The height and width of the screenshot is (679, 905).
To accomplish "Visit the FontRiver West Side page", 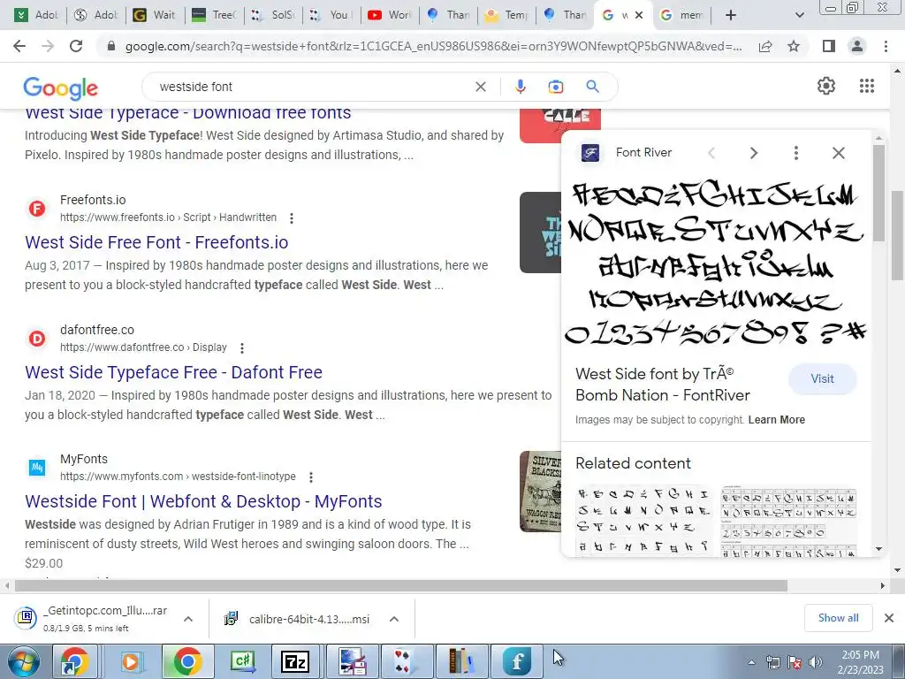I will click(x=822, y=378).
